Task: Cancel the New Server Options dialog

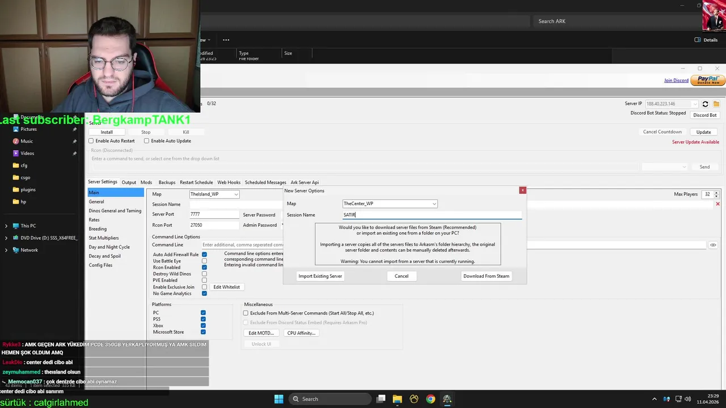Action: [x=402, y=276]
